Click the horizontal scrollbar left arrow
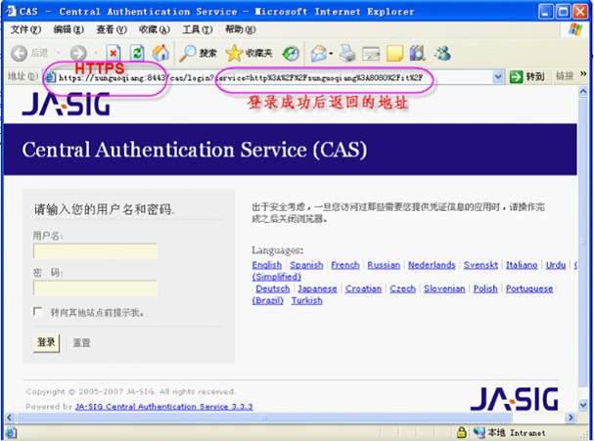This screenshot has height=441, width=594. (x=10, y=418)
